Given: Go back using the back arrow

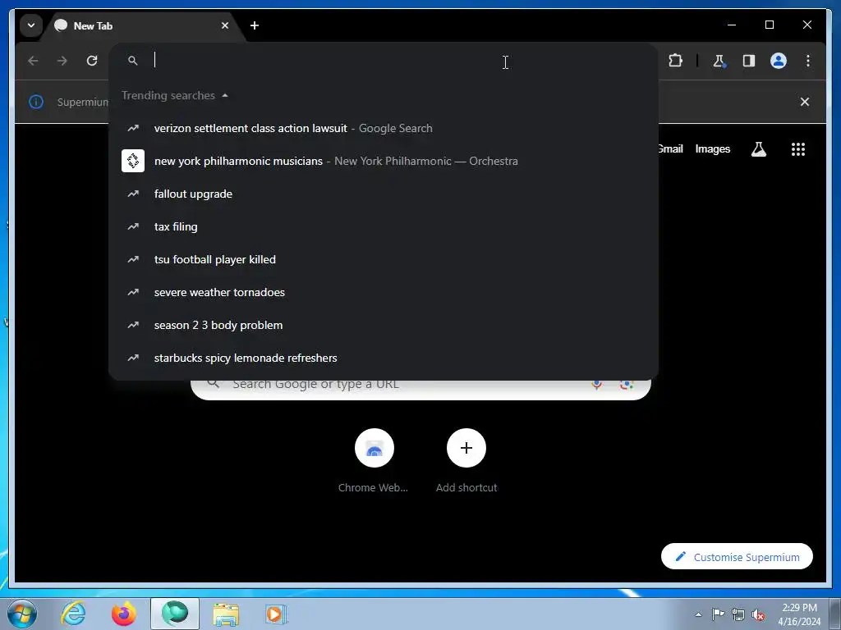Looking at the screenshot, I should [x=33, y=61].
